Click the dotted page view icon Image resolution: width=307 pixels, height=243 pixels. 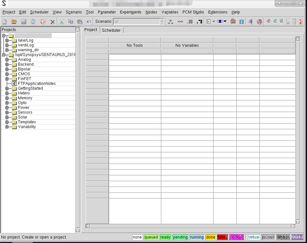point(209,21)
